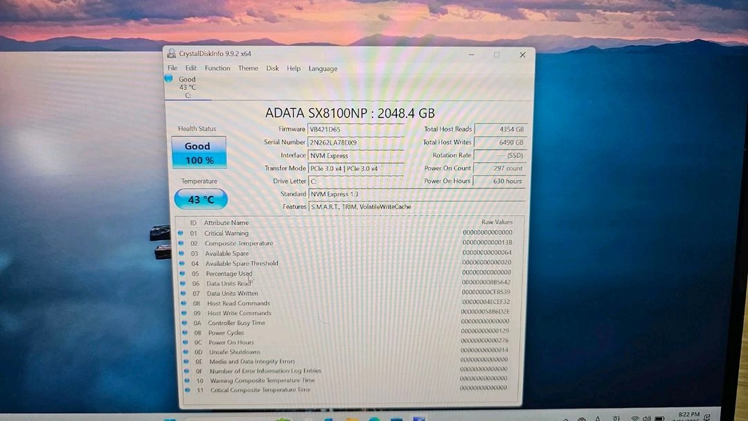Select the Percentage Used attribute name

229,274
